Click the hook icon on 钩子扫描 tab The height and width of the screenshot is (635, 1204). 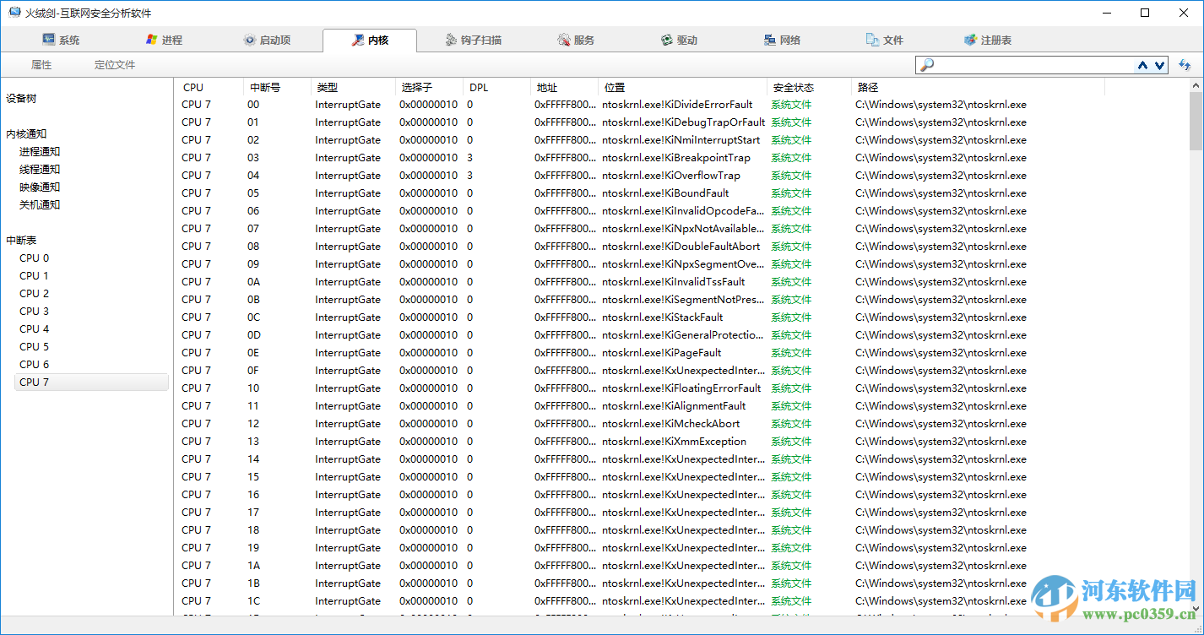[x=450, y=40]
